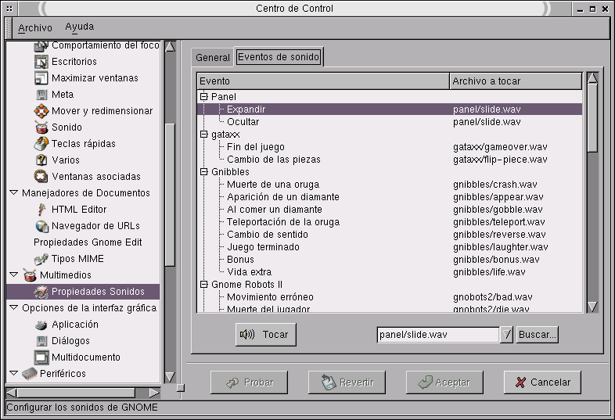Select Aparición de un diamante event
615x420 pixels.
coord(390,197)
